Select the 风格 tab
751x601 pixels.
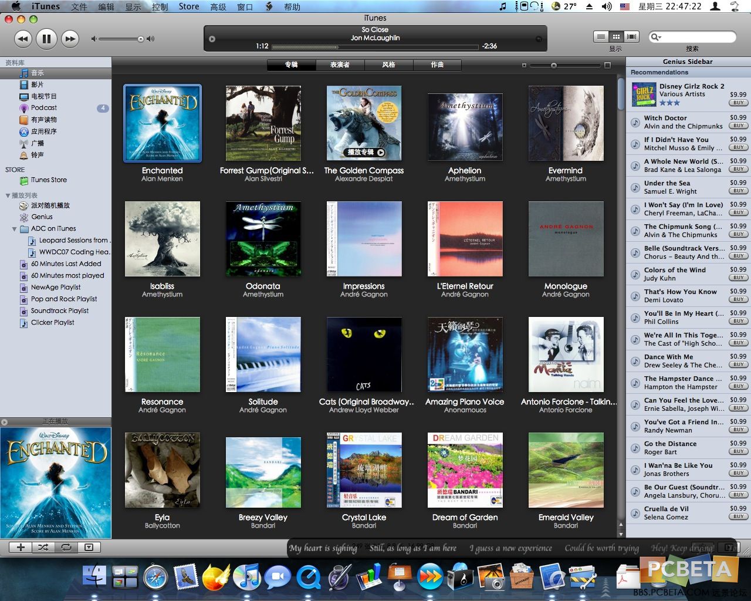pyautogui.click(x=388, y=65)
